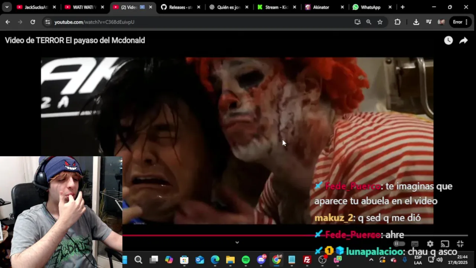Open the Chrome profile avatar
This screenshot has height=268, width=476.
click(x=441, y=22)
